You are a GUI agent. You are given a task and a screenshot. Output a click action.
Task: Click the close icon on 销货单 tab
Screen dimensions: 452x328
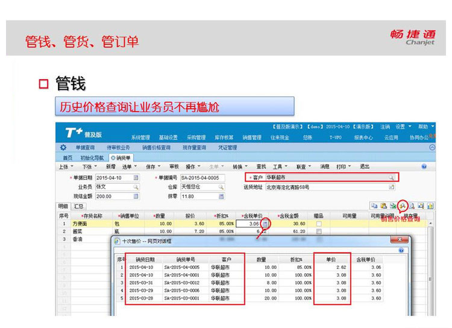pyautogui.click(x=113, y=158)
